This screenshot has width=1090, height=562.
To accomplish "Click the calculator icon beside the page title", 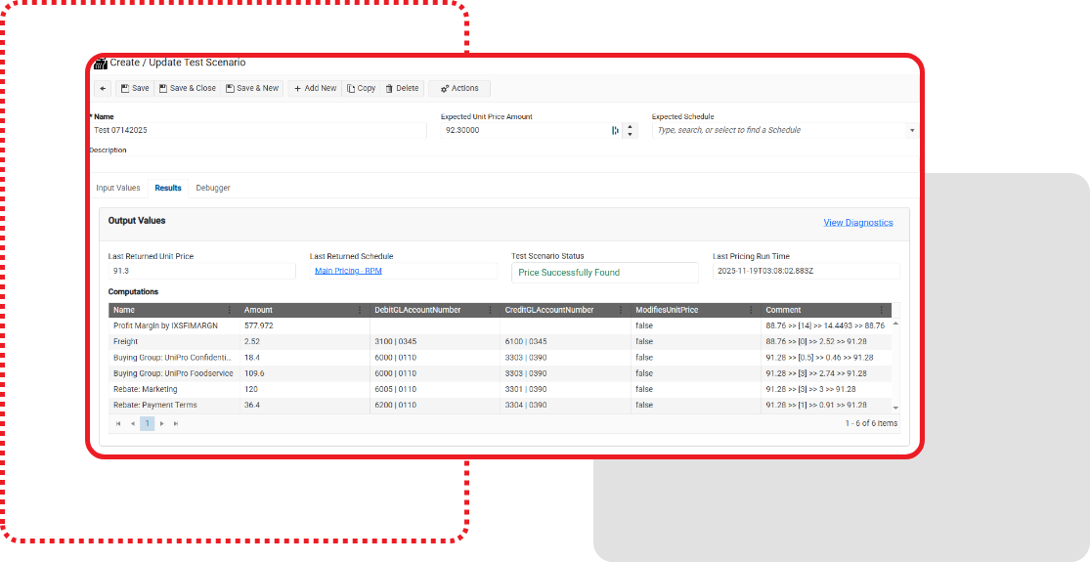I will coord(100,63).
